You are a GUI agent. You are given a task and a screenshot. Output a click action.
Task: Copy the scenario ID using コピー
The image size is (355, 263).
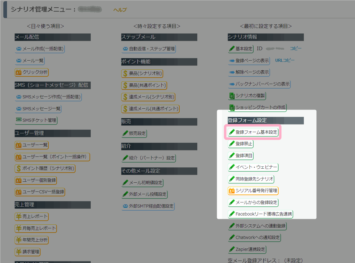point(295,48)
